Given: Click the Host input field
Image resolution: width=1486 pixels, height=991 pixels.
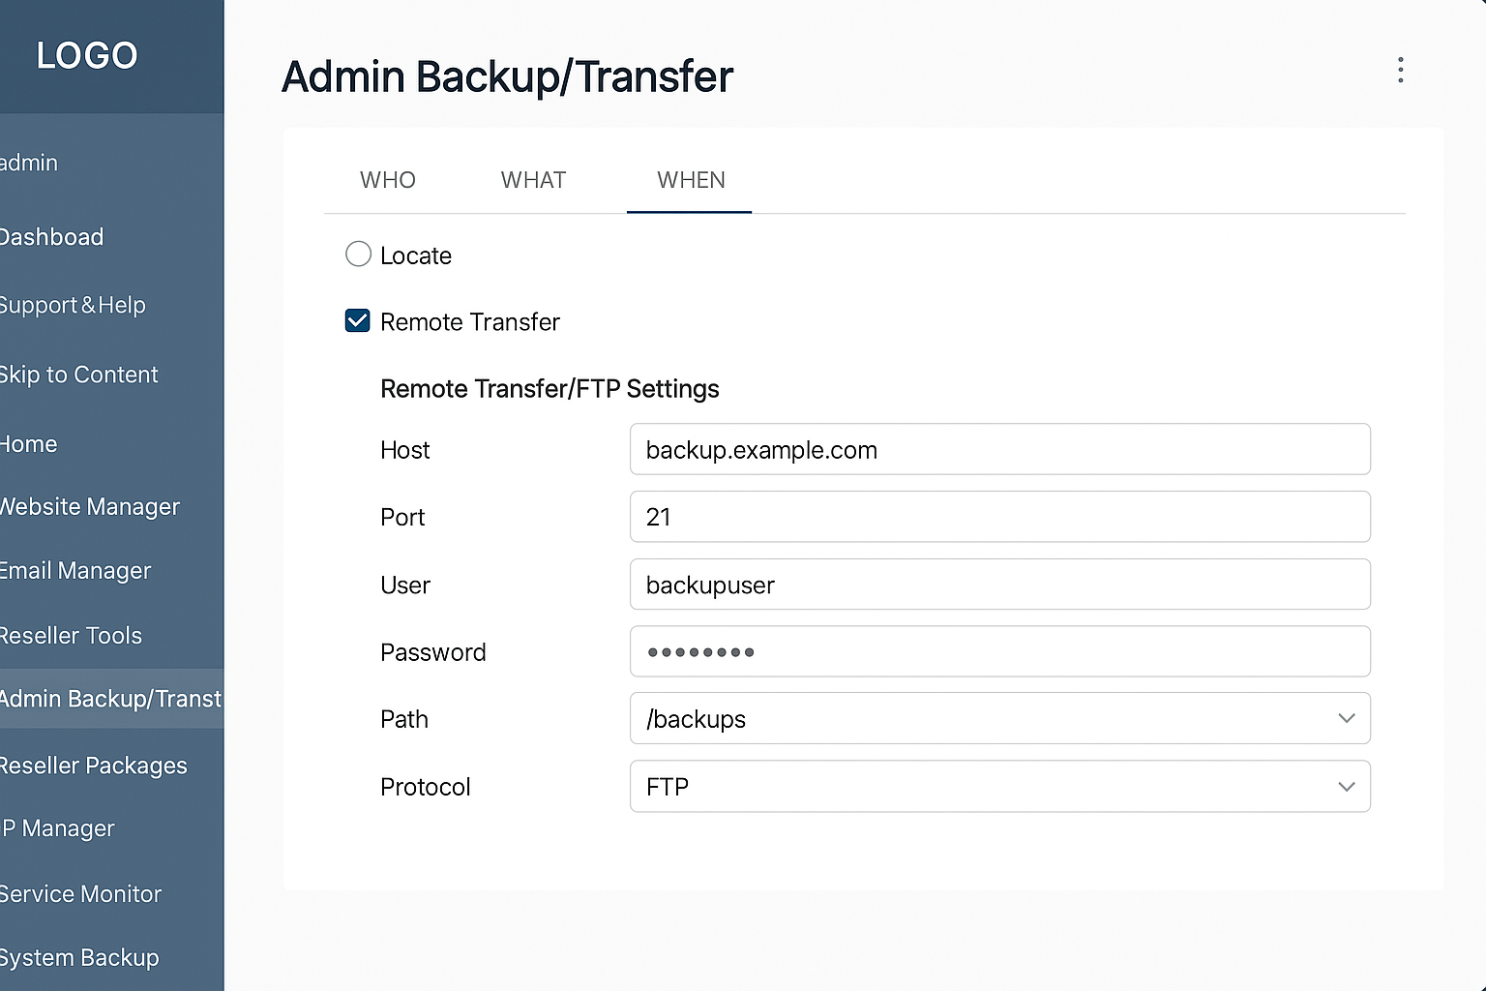Looking at the screenshot, I should coord(999,449).
